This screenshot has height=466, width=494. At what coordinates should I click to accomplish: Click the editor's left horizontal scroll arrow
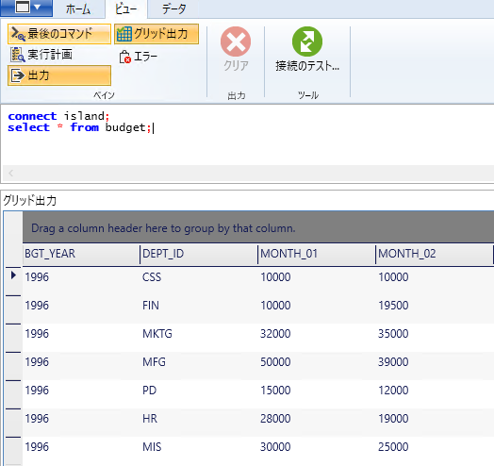pyautogui.click(x=11, y=173)
